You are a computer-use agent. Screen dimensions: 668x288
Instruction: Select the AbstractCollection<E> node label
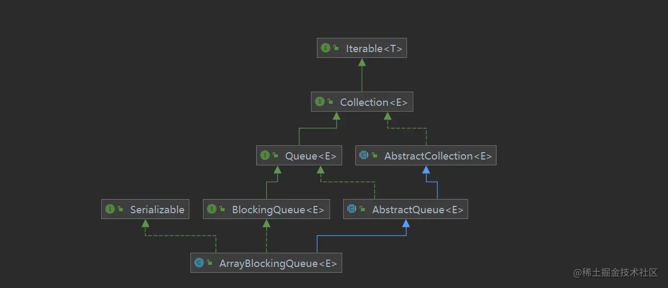[x=438, y=156]
